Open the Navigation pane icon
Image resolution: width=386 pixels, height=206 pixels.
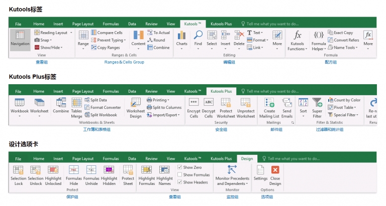[20, 38]
